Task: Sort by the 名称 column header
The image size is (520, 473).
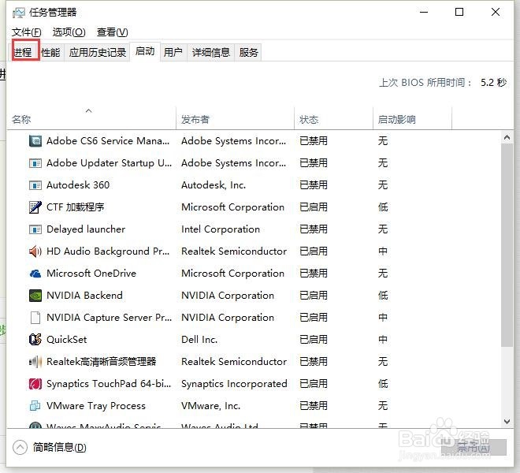Action: pos(91,118)
